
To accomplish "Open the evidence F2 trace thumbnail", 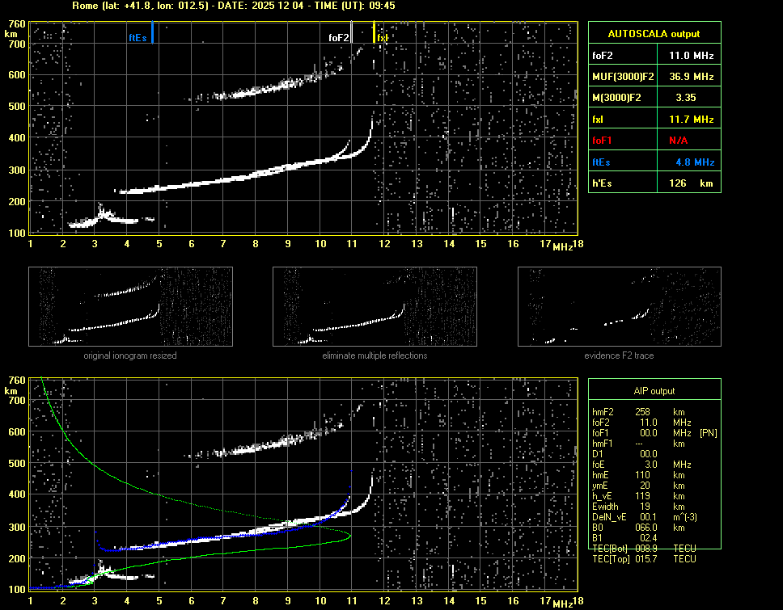I will pos(619,306).
